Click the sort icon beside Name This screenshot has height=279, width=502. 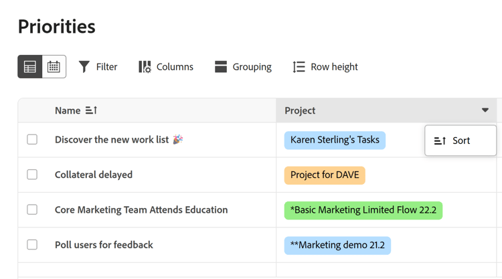tap(92, 110)
